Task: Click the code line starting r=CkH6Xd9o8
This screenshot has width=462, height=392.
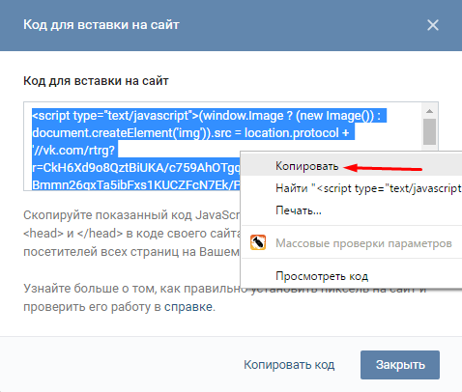Action: pyautogui.click(x=136, y=168)
